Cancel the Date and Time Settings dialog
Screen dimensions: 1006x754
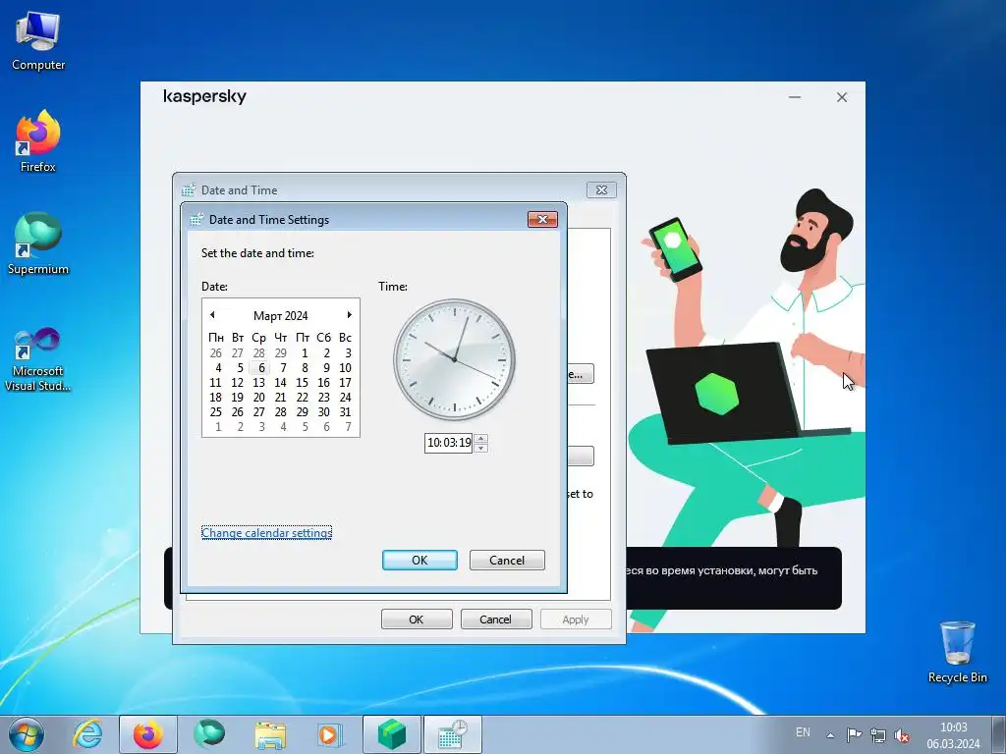(x=507, y=560)
